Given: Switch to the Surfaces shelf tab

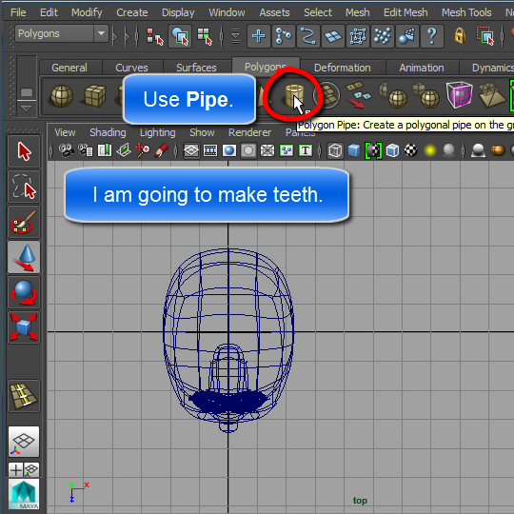Looking at the screenshot, I should (196, 68).
